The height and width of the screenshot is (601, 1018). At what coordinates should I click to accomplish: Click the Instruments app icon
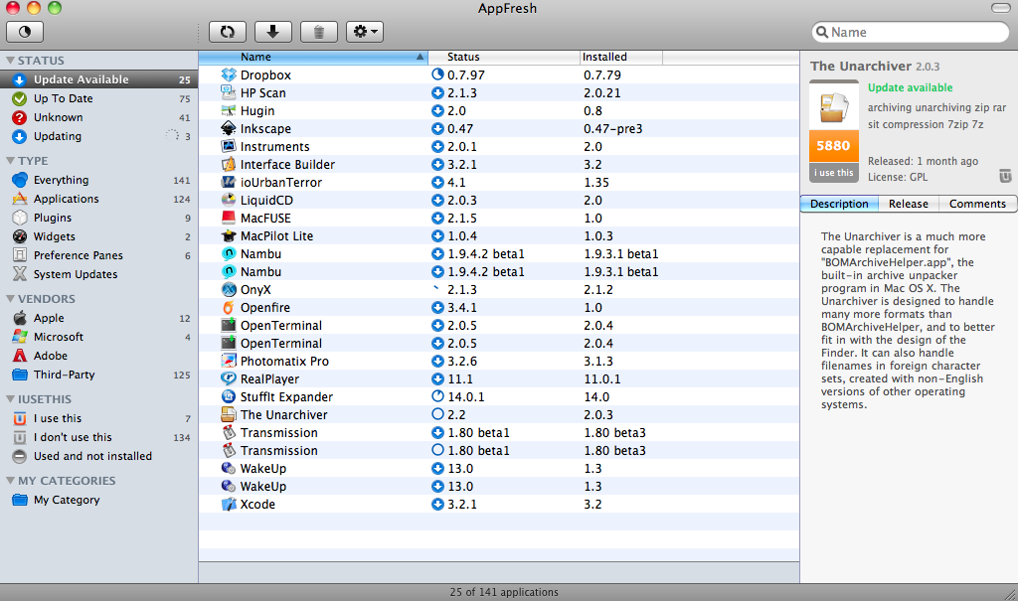[x=229, y=147]
